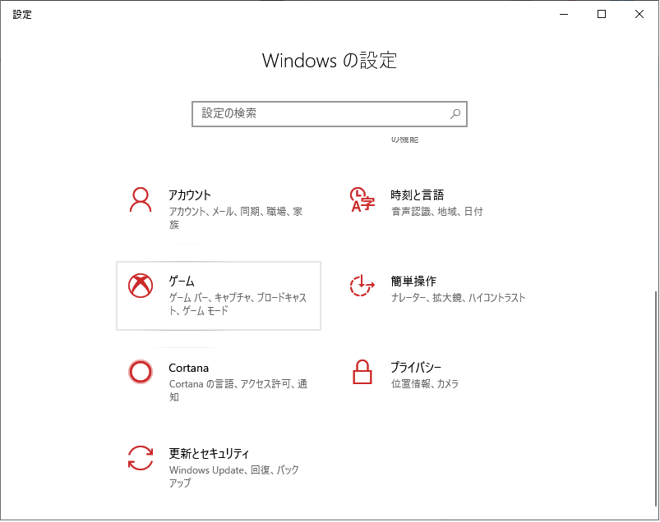Click "Cortana の言語、アクセス許可、通知" description
The image size is (660, 522).
coord(238,391)
